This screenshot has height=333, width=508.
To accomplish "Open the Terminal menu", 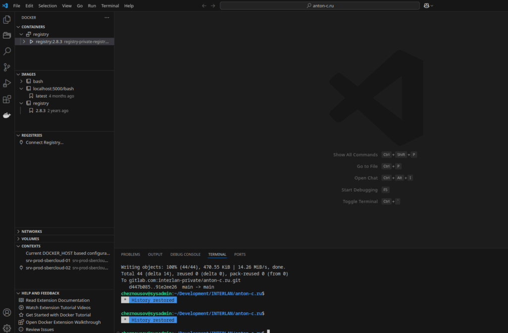I will click(110, 5).
